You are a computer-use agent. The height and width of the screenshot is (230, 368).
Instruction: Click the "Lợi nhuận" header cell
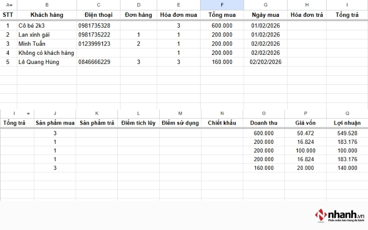tap(347, 123)
